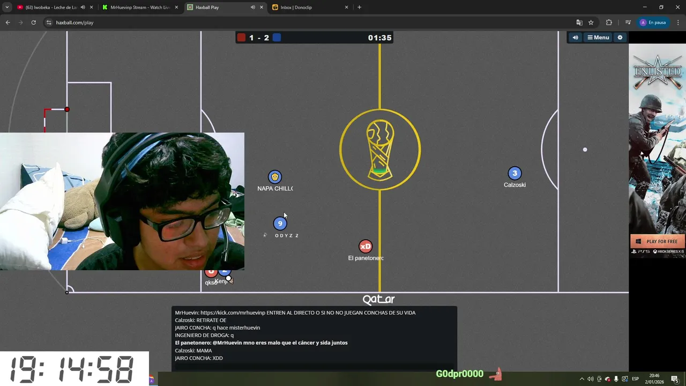The image size is (686, 386).
Task: Mute audio on the YouTube tab
Action: pos(83,8)
